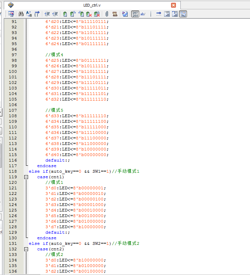
Task: Open Insert Template via the scroll icon
Action: 115,14
